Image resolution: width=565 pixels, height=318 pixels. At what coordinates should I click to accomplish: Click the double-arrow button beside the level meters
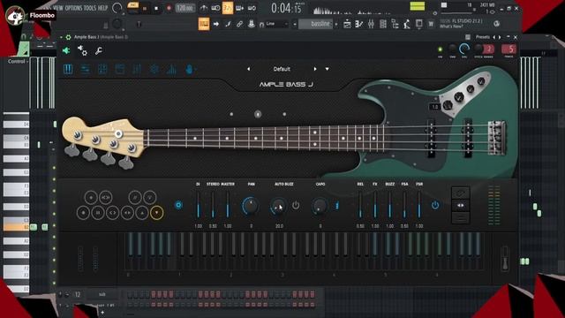461,206
